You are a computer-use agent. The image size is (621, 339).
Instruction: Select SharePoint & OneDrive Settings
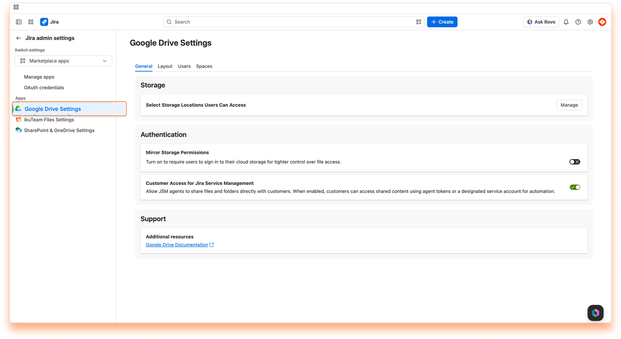[x=59, y=130]
